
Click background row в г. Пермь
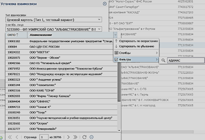pos(135,94)
